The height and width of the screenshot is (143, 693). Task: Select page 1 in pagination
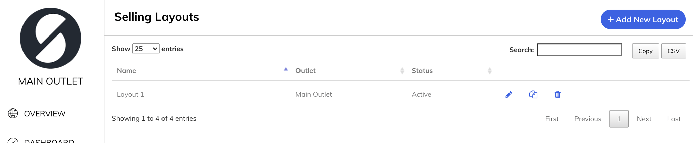(x=619, y=119)
